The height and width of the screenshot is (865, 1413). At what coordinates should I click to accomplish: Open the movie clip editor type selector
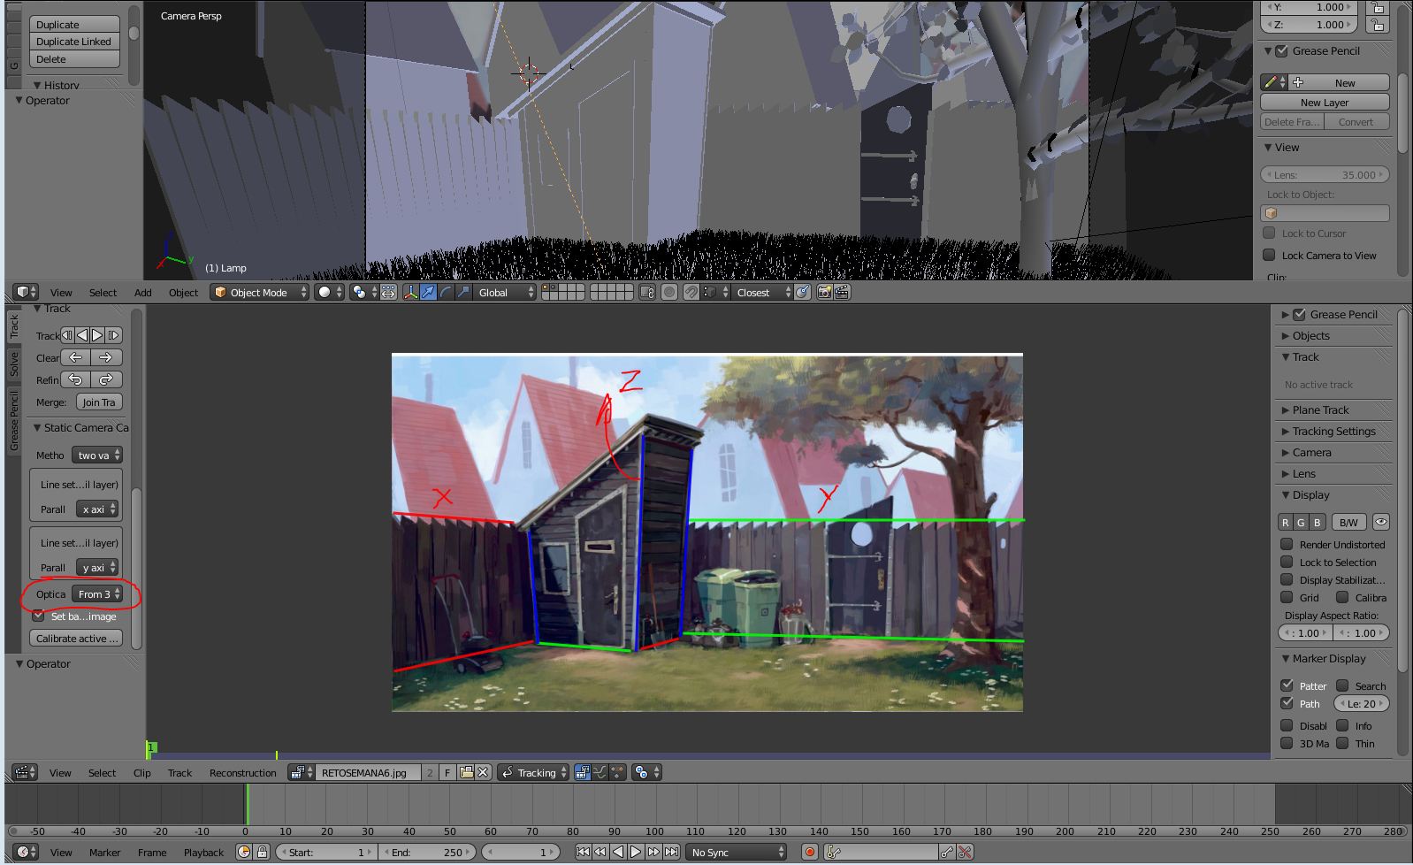pos(25,772)
